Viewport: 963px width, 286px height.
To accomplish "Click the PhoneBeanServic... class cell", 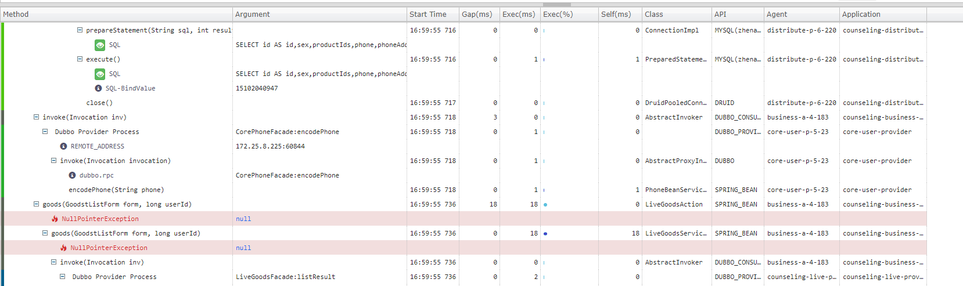I will pyautogui.click(x=675, y=190).
